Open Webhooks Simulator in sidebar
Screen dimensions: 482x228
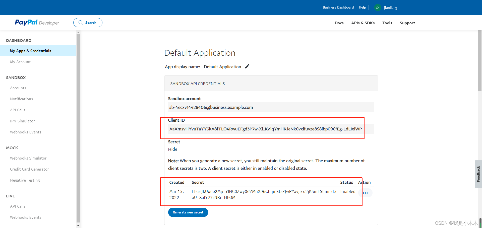coord(28,158)
